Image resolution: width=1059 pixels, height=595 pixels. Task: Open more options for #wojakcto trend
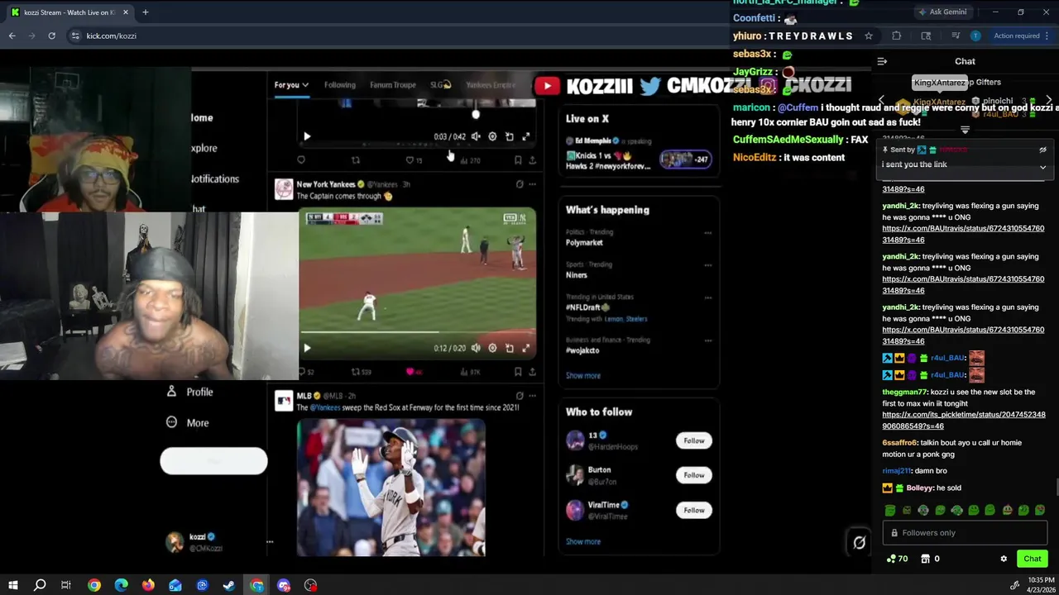[707, 340]
